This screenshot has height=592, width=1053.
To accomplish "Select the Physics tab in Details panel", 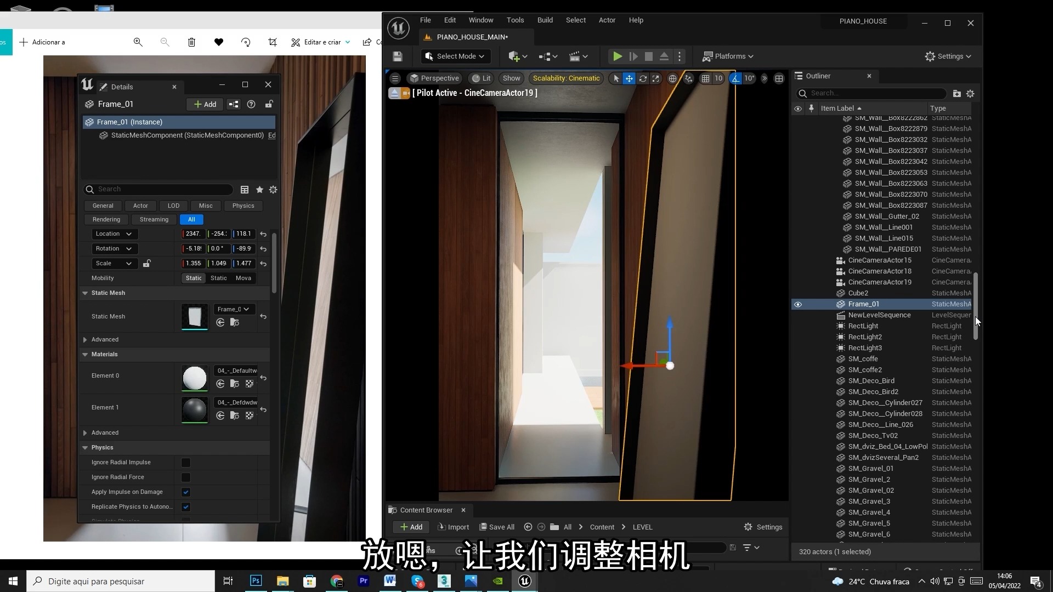I will pos(243,206).
